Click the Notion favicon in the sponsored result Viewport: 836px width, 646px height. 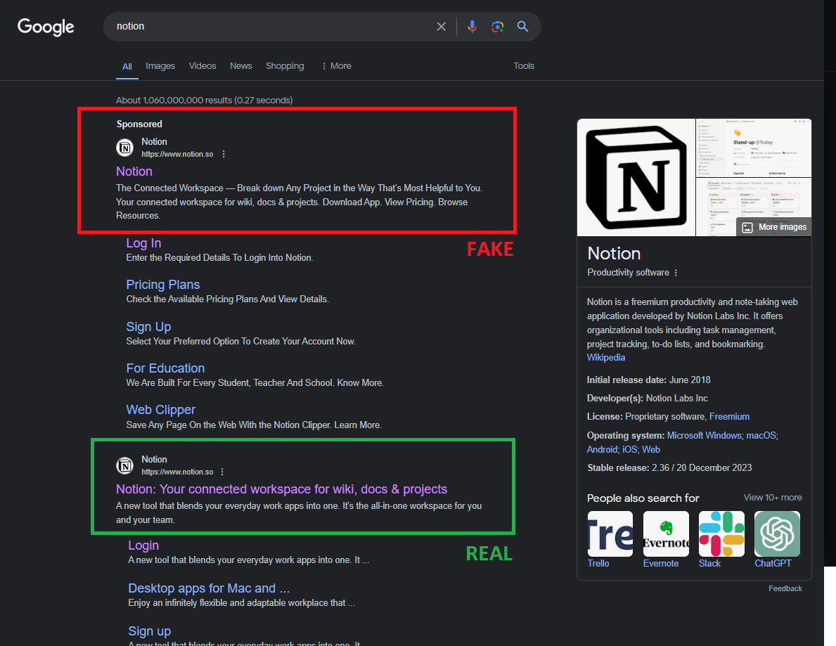[125, 148]
